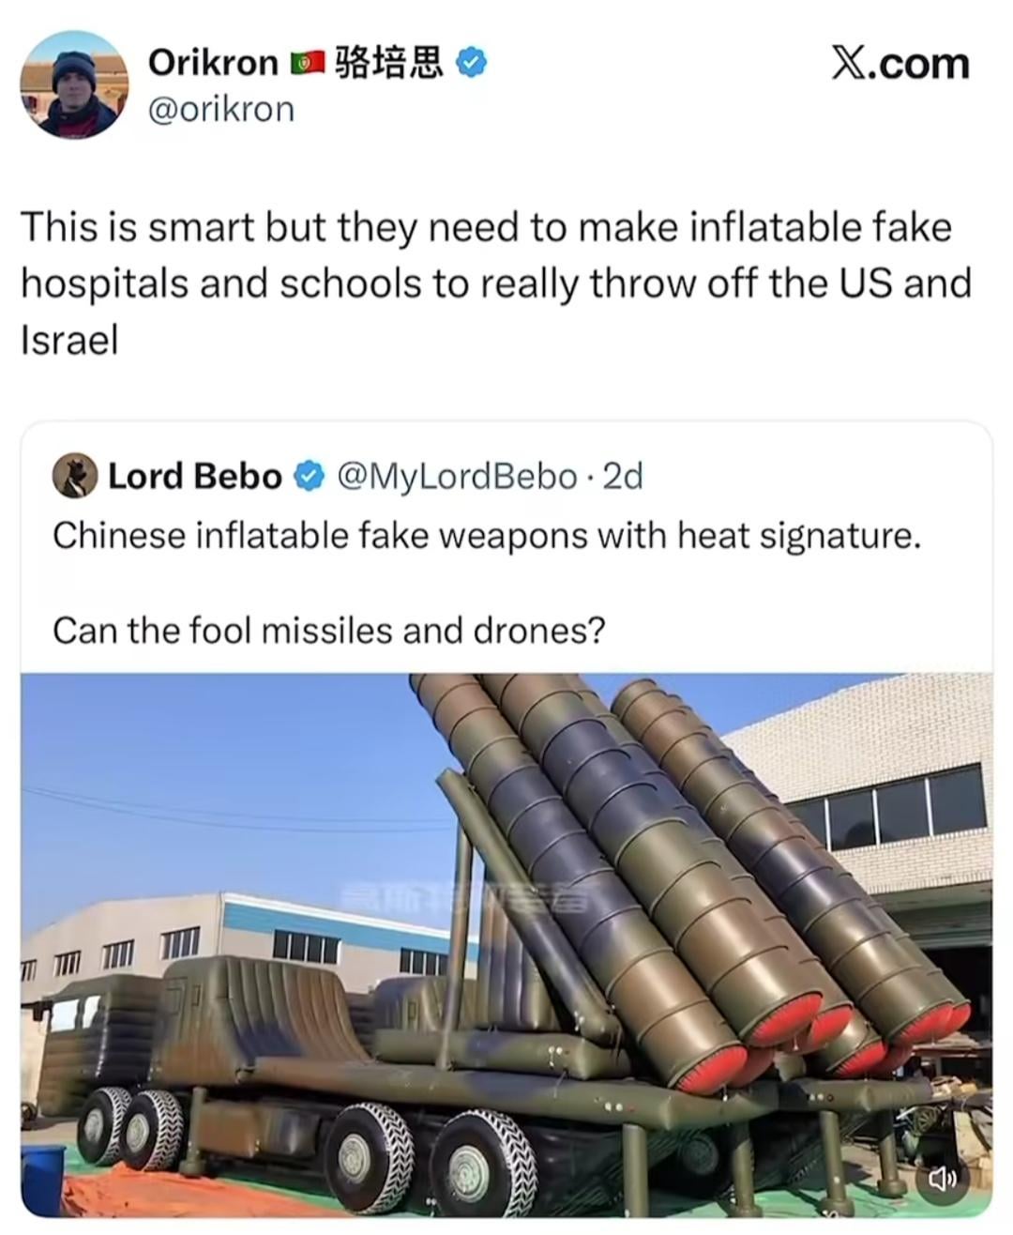Click the word "Israel" in the post
The image size is (1013, 1235).
69,339
